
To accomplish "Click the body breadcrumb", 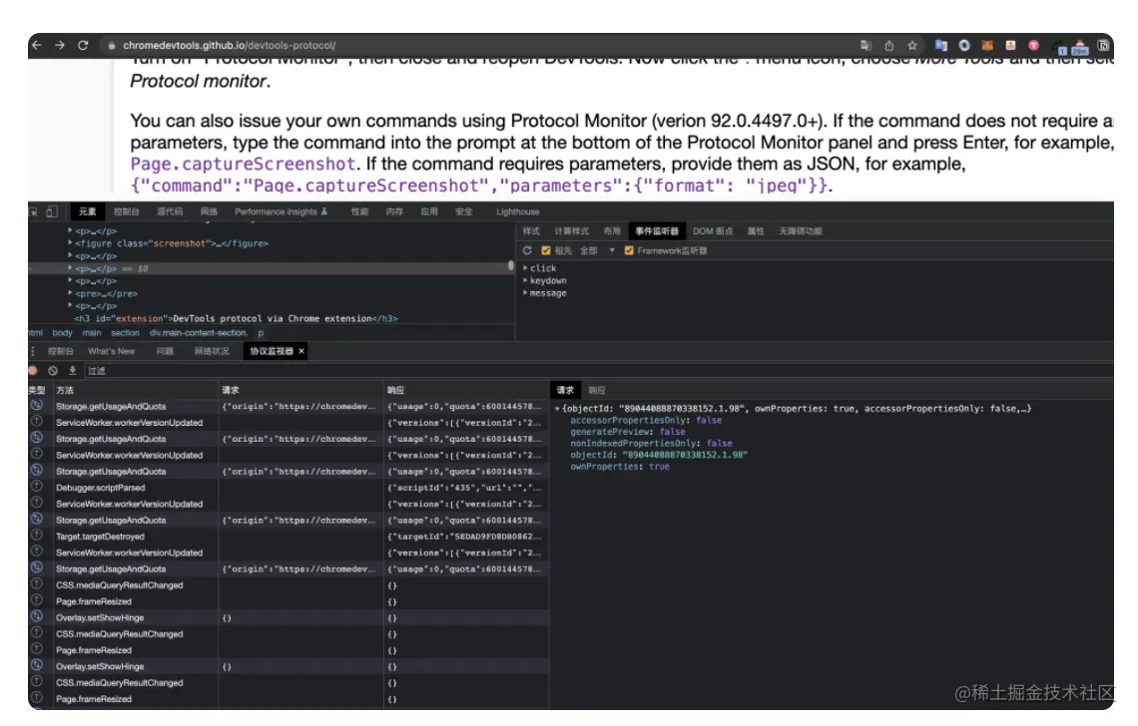I will click(x=63, y=333).
